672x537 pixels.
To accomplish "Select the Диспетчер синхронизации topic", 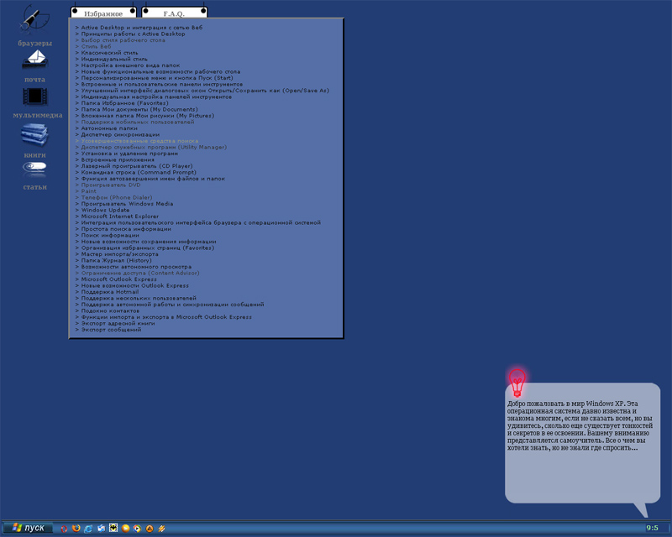I will (120, 134).
